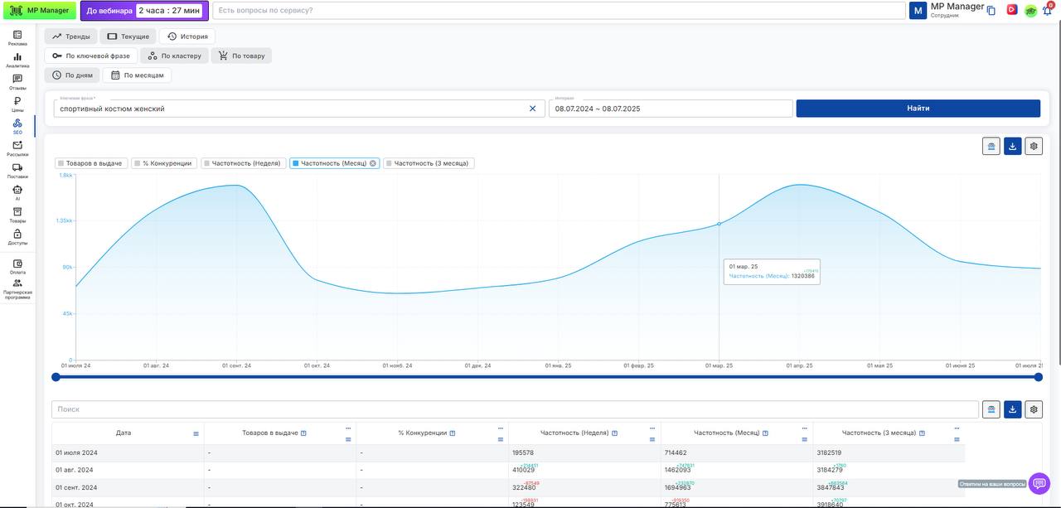Screen dimensions: 1061x508
Task: Click the Найти search button
Action: (x=918, y=109)
